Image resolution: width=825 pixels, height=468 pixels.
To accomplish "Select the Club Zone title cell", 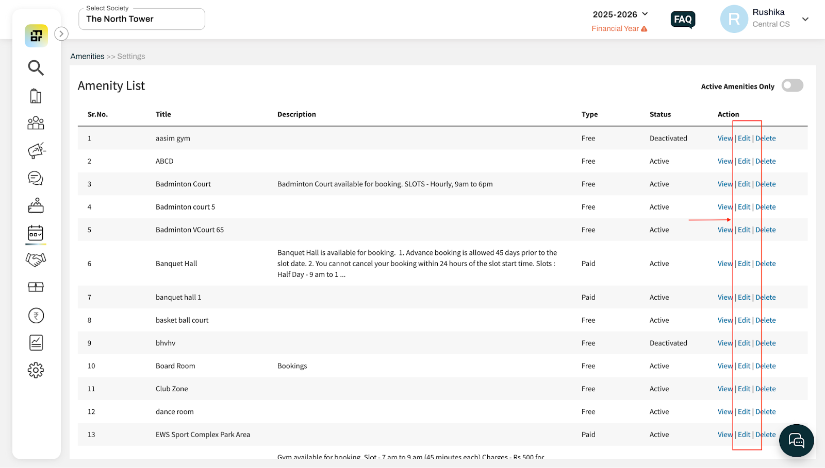I will click(172, 389).
